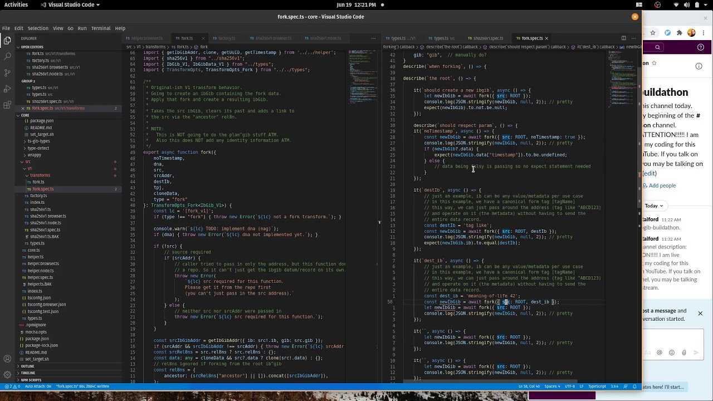Switch to the factory.ts tab

click(x=223, y=38)
